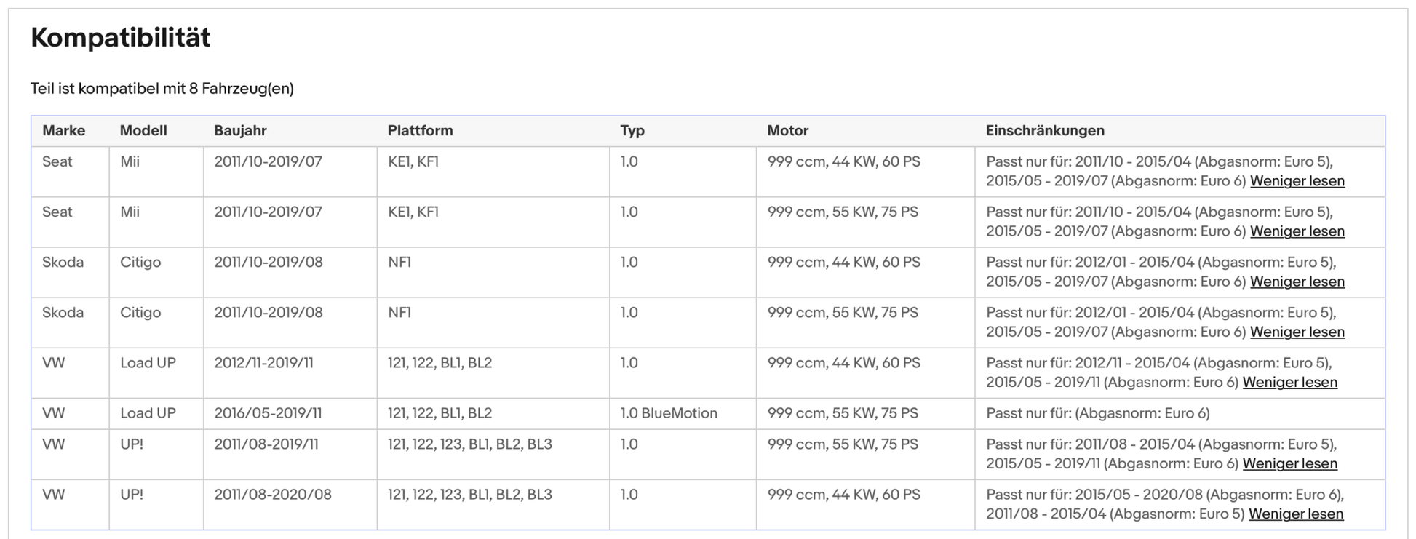Collapse restrictions for Skoda Citigo 60 PS row
1416x539 pixels.
click(x=1297, y=282)
